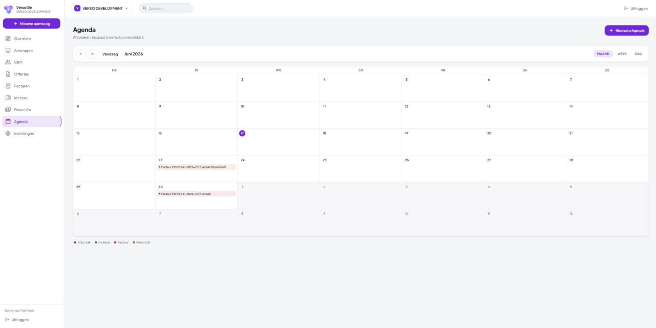656x328 pixels.
Task: Click the Instellingen gear icon
Action: coord(8,134)
